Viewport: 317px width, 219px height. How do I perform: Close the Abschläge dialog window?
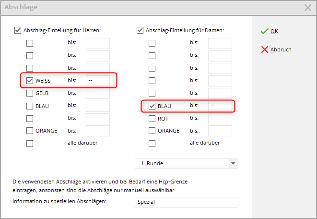pyautogui.click(x=308, y=7)
